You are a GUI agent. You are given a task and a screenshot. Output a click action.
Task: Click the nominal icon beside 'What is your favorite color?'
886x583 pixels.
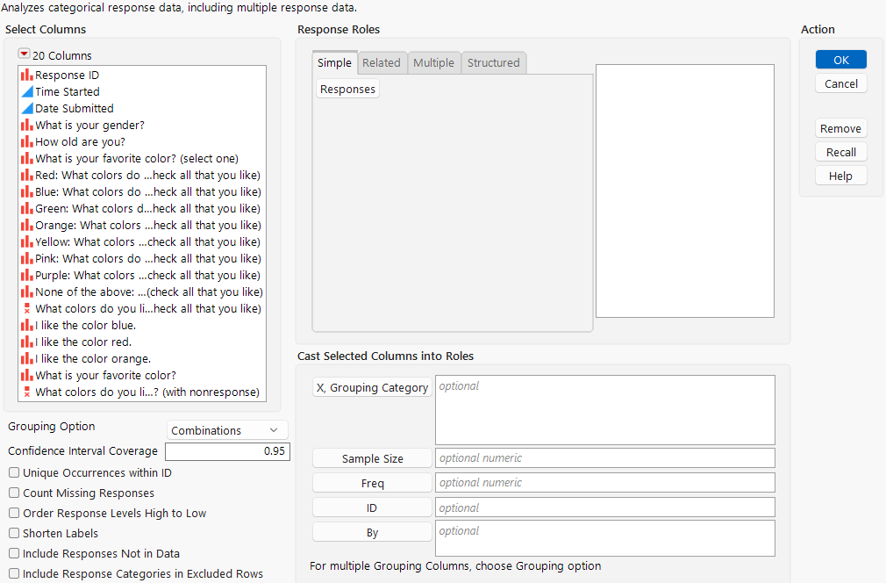pyautogui.click(x=26, y=375)
